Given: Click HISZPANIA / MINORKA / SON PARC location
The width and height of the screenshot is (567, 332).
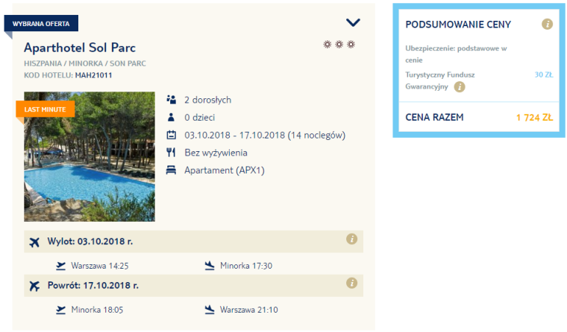Looking at the screenshot, I should pyautogui.click(x=85, y=63).
